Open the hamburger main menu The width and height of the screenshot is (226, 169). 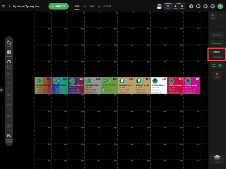point(3,6)
